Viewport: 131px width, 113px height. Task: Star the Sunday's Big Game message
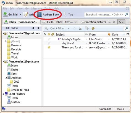[49, 39]
